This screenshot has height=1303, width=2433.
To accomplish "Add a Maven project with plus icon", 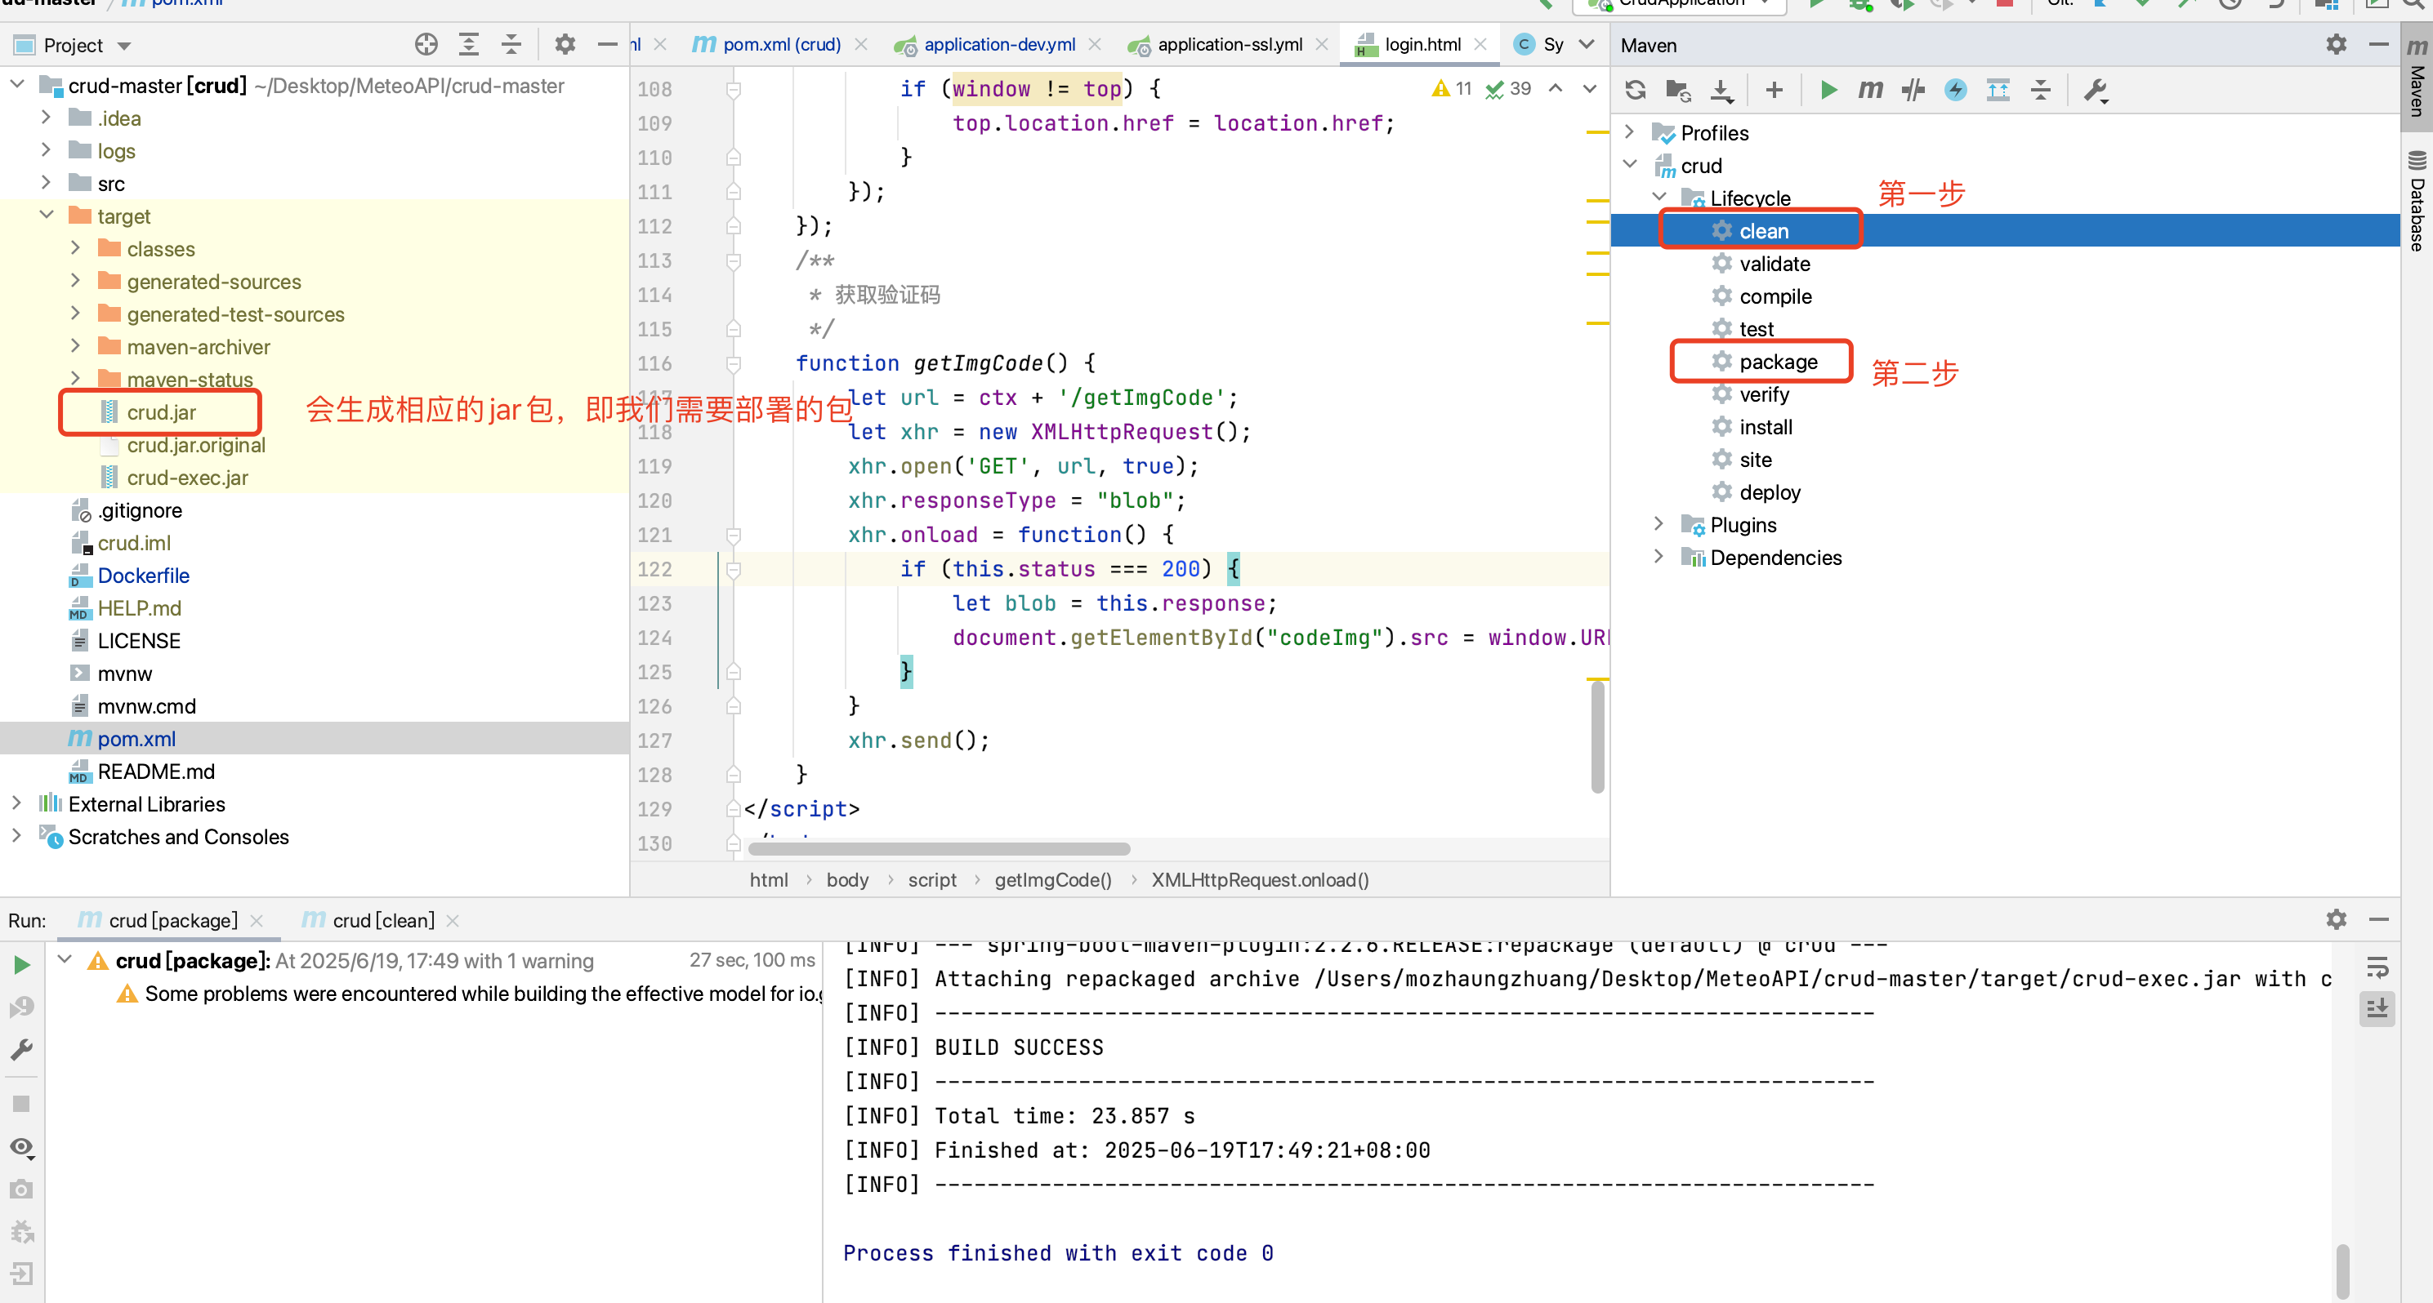I will point(1774,90).
